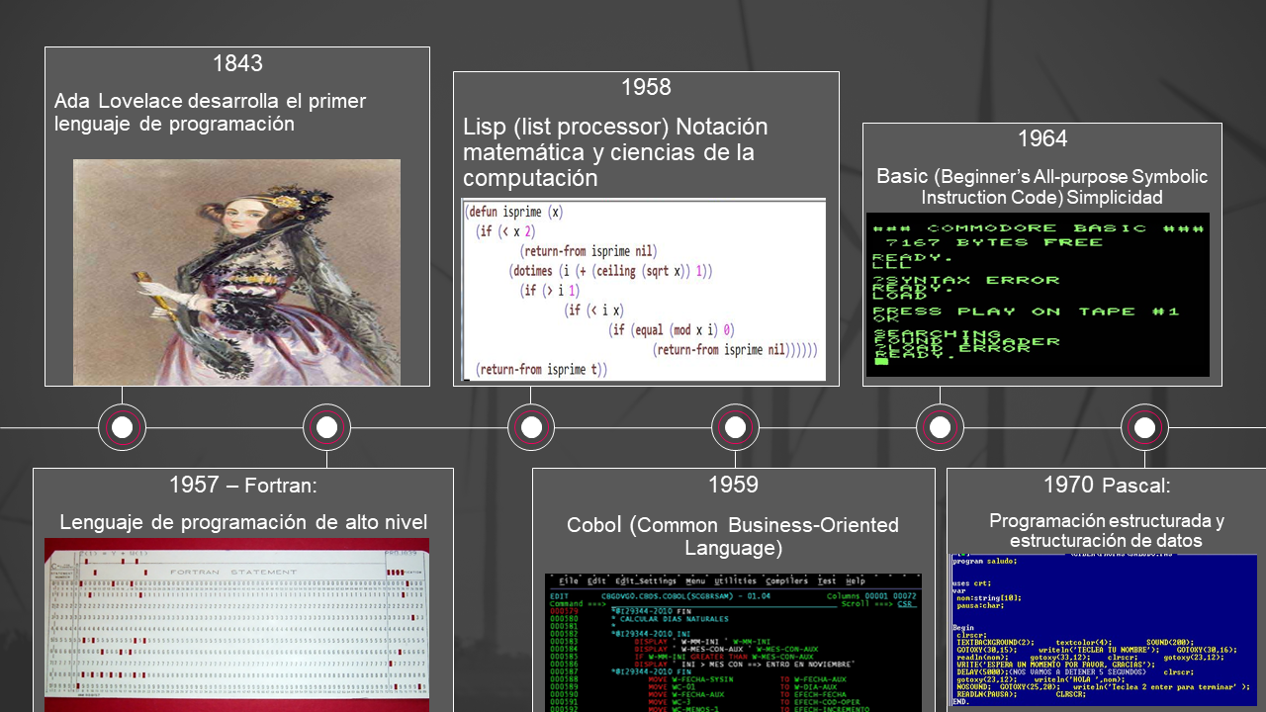The width and height of the screenshot is (1266, 712).
Task: Click the 1964 Basic timeline node
Action: pos(940,427)
